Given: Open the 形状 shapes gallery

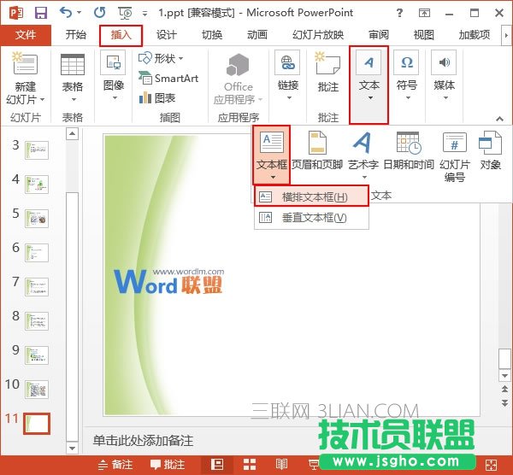Looking at the screenshot, I should 161,59.
